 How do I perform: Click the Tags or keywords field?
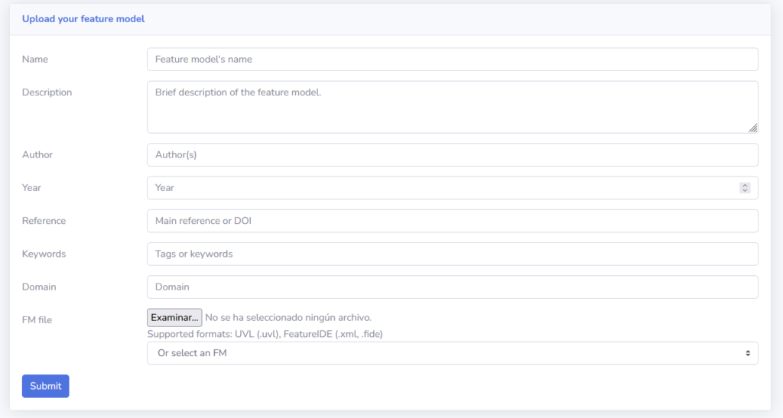coord(451,254)
